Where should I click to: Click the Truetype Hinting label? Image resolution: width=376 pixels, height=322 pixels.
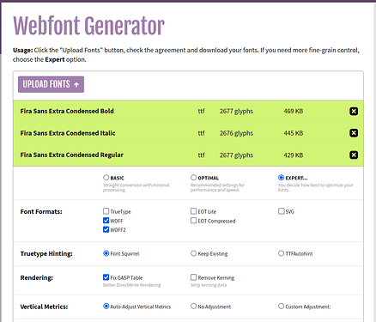coord(46,254)
